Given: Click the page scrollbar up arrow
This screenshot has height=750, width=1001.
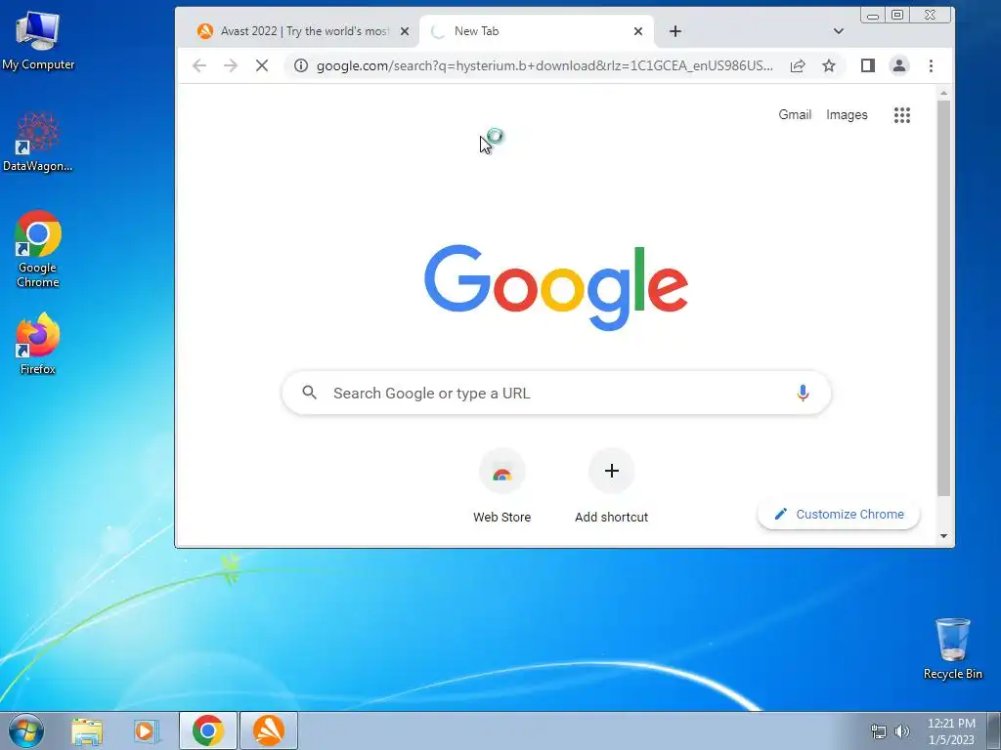Looking at the screenshot, I should click(x=943, y=94).
